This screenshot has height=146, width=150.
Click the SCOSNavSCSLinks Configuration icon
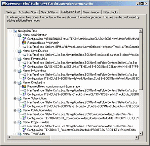(24, 67)
